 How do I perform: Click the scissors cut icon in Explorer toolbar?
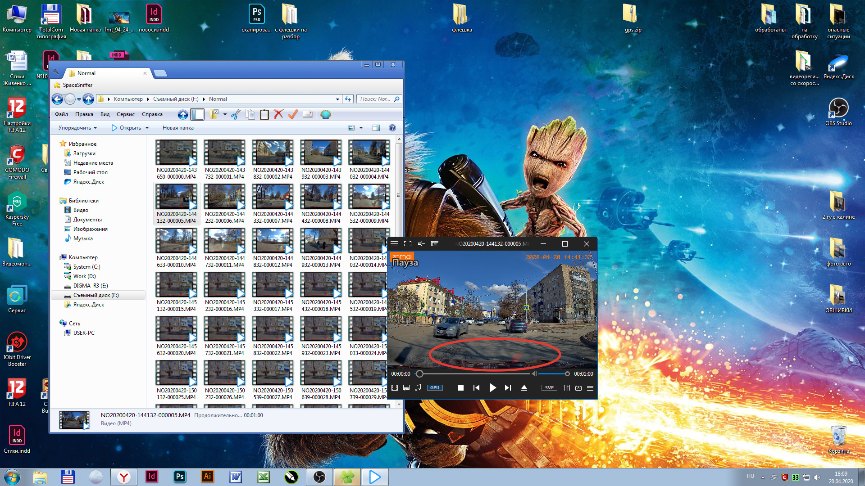[x=235, y=114]
